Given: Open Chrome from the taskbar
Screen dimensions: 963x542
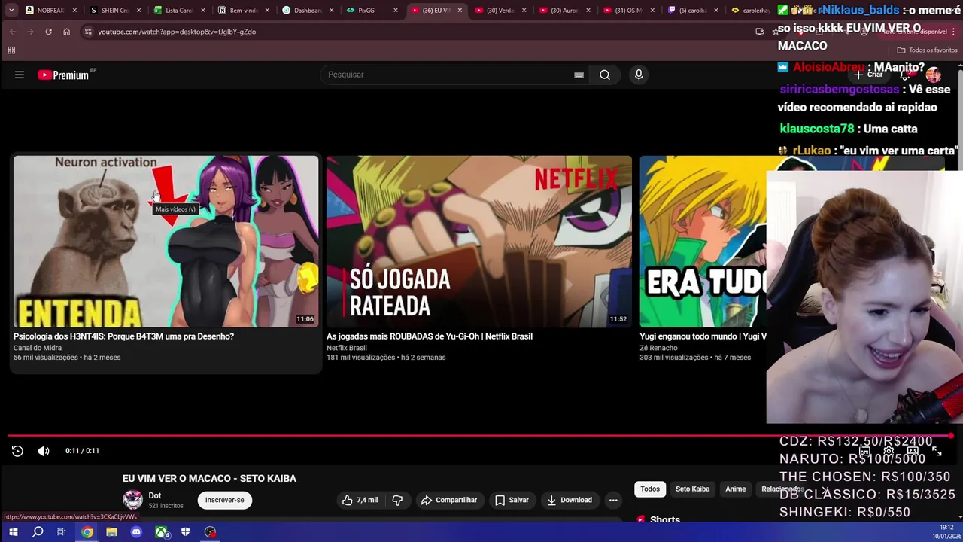Looking at the screenshot, I should click(87, 532).
